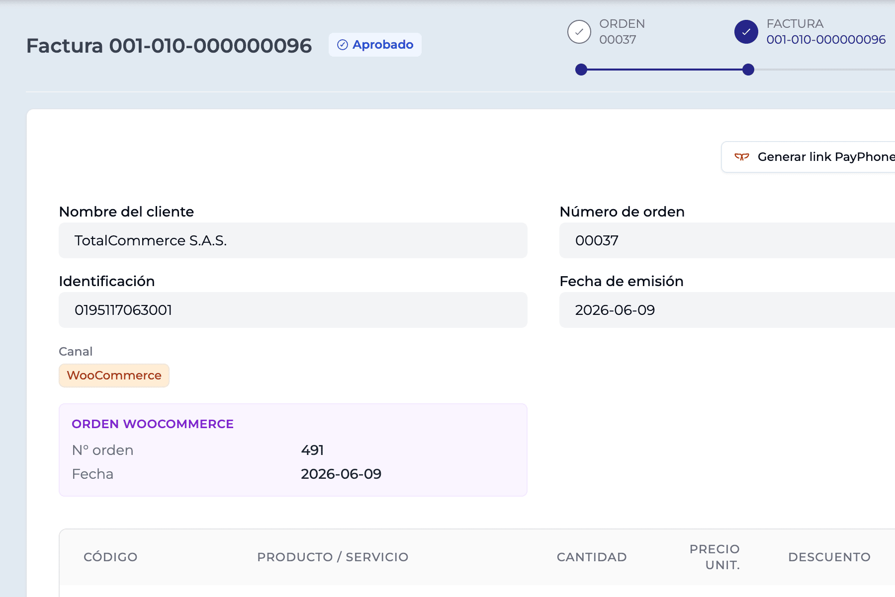Click the Fecha label in WooCommerce box
This screenshot has width=895, height=597.
tap(92, 474)
